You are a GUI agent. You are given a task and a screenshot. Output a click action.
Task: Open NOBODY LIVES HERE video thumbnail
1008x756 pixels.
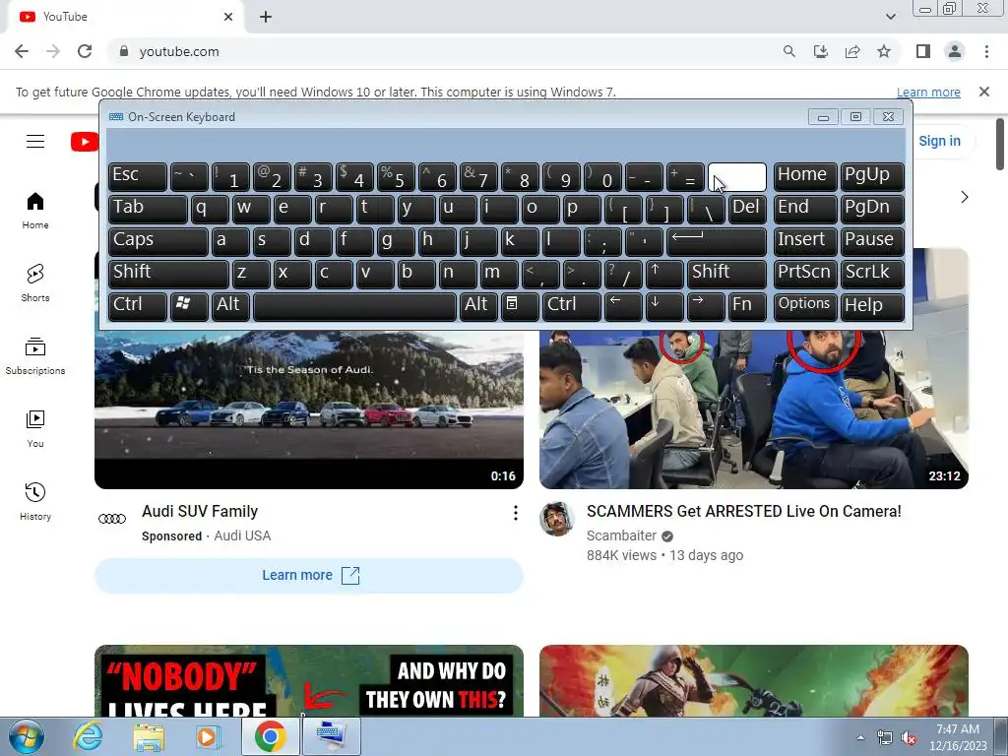(x=309, y=680)
